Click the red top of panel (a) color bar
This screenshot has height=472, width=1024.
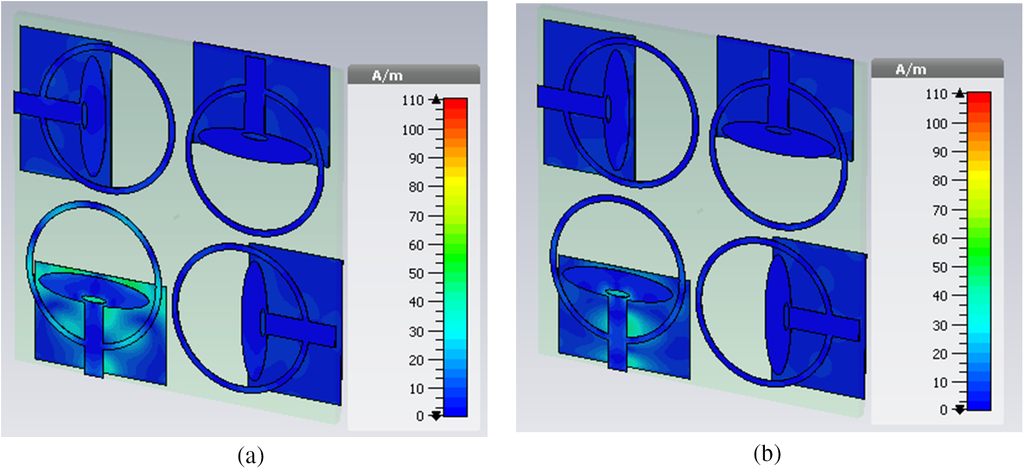[455, 105]
